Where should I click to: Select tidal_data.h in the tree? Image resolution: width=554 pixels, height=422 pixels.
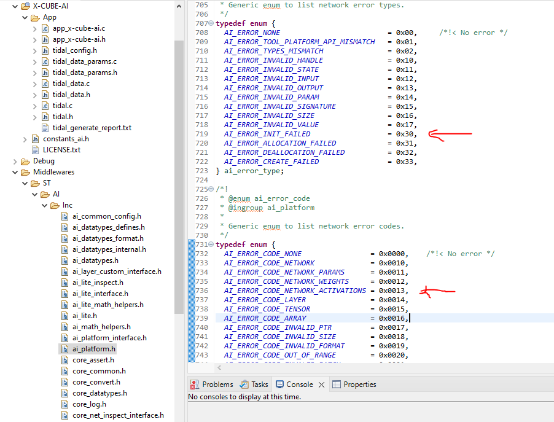(x=71, y=95)
